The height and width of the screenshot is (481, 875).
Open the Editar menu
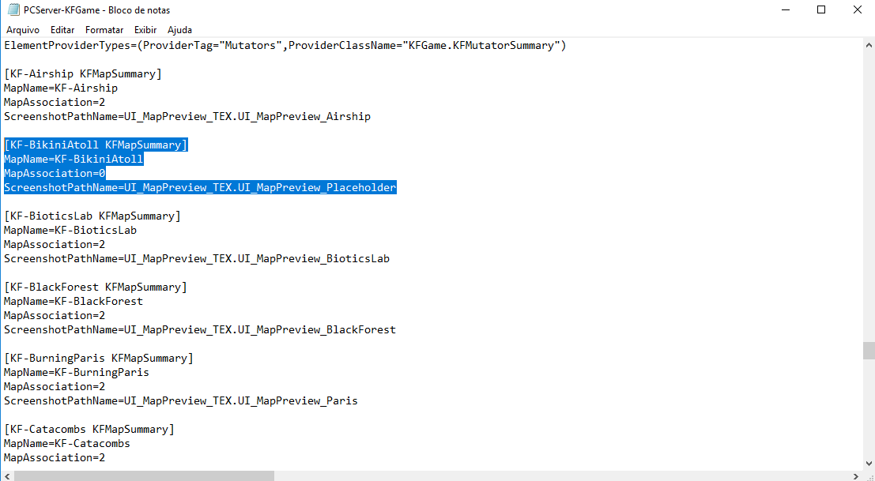click(62, 29)
